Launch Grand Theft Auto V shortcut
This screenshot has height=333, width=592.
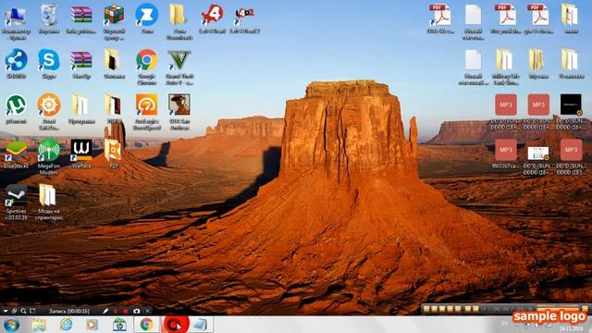pos(179,67)
